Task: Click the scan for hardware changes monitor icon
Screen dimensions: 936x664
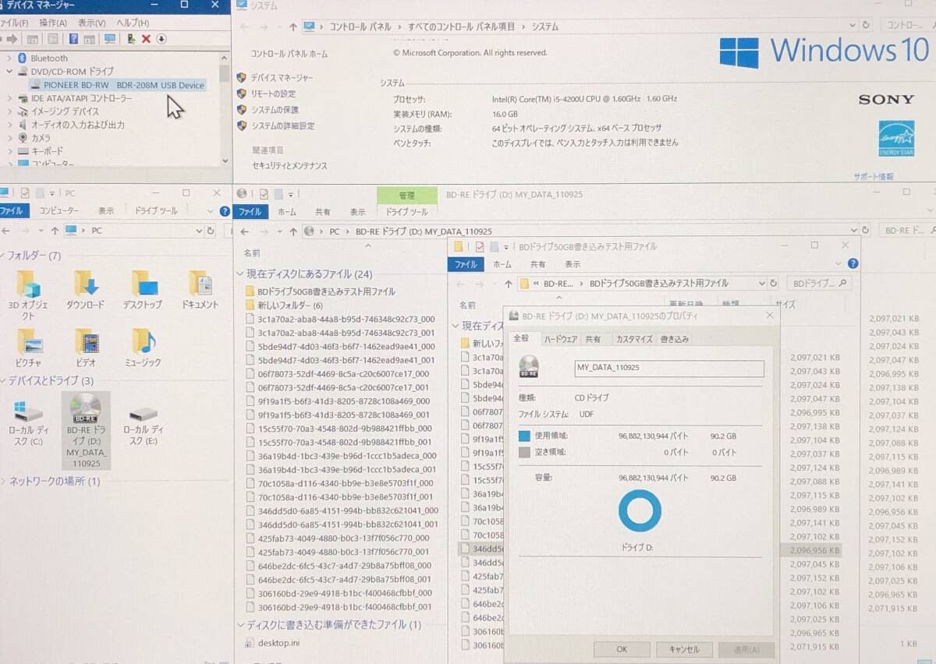Action: click(x=109, y=39)
